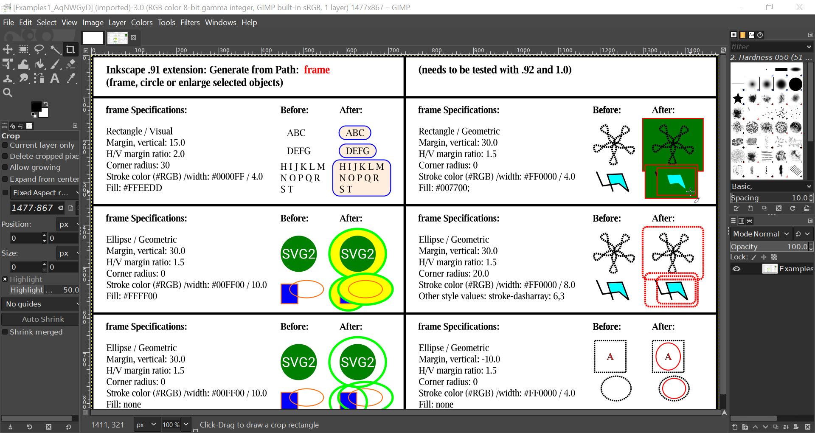This screenshot has height=433, width=815.
Task: Select the Unified Transform tool
Action: [8, 64]
